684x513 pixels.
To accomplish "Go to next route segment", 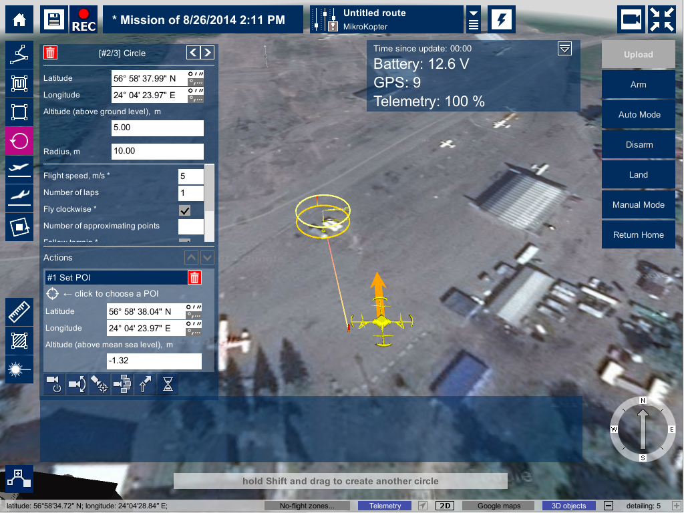I will 208,53.
